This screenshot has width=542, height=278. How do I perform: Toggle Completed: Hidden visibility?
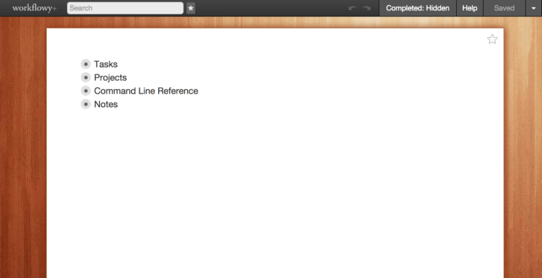coord(418,8)
